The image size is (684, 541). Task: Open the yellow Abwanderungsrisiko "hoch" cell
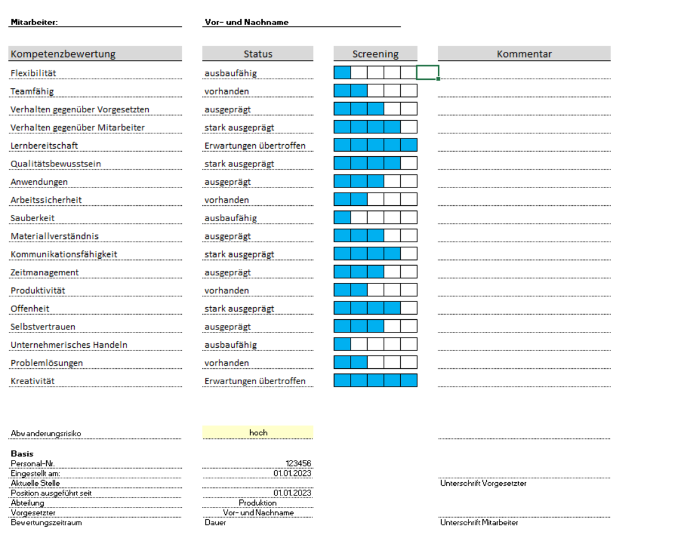pos(258,433)
